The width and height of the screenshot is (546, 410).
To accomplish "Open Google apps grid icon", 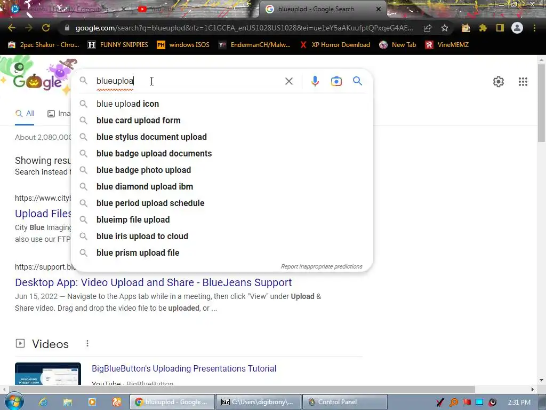I will click(x=523, y=82).
